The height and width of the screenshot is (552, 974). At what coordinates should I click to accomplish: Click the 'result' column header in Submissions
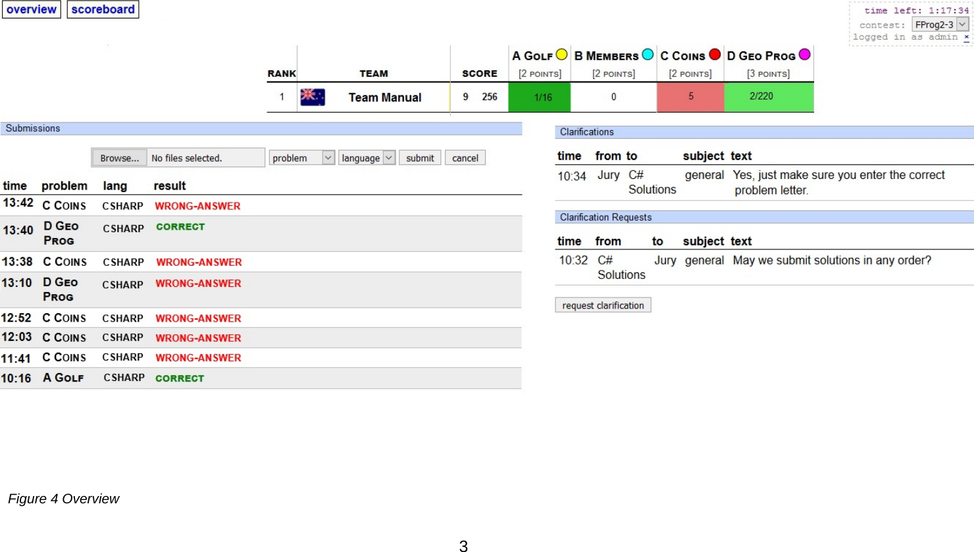(x=170, y=186)
